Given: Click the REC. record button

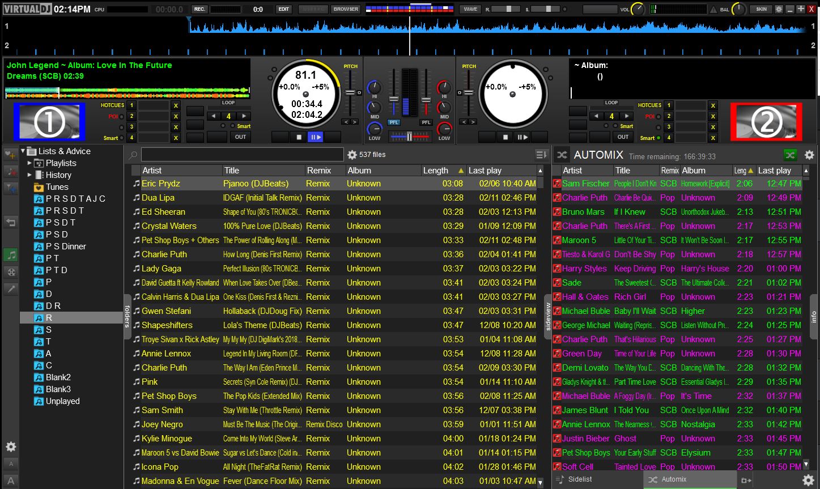Looking at the screenshot, I should pos(199,9).
